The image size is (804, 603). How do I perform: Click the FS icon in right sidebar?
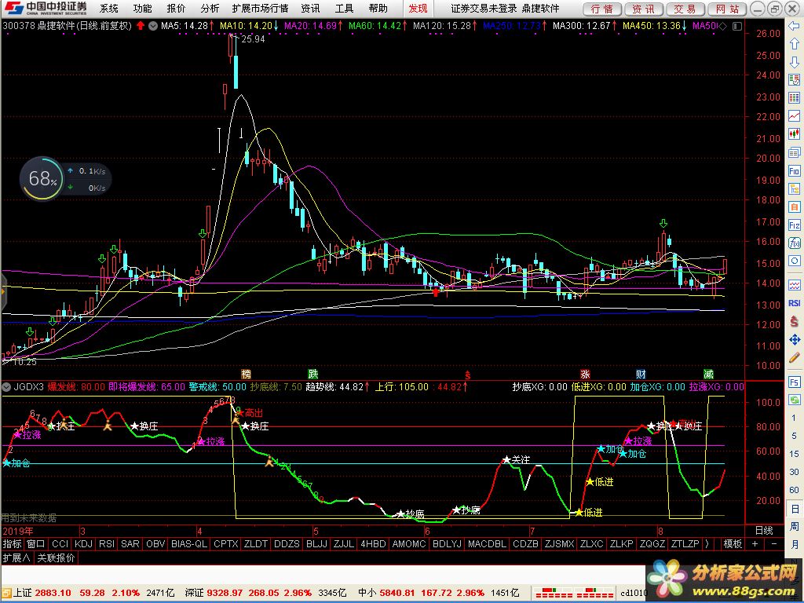(x=794, y=382)
